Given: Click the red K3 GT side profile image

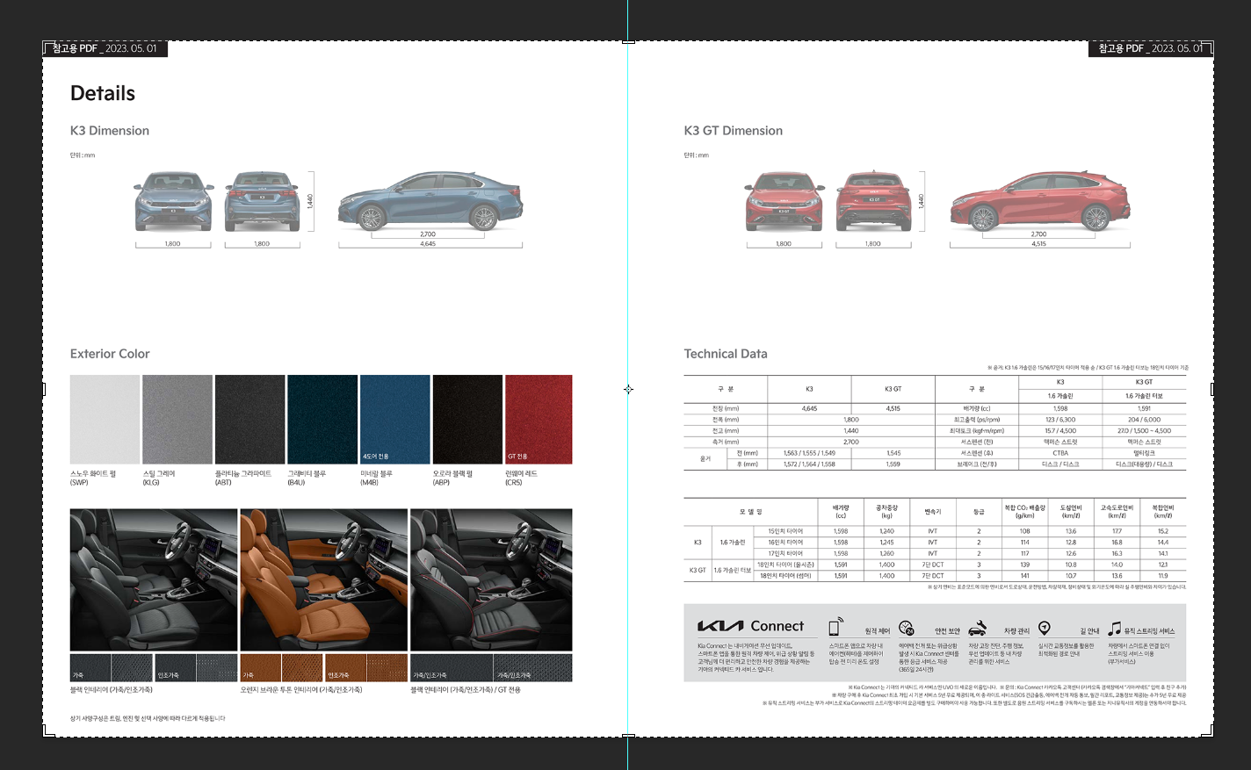Looking at the screenshot, I should [x=1041, y=201].
